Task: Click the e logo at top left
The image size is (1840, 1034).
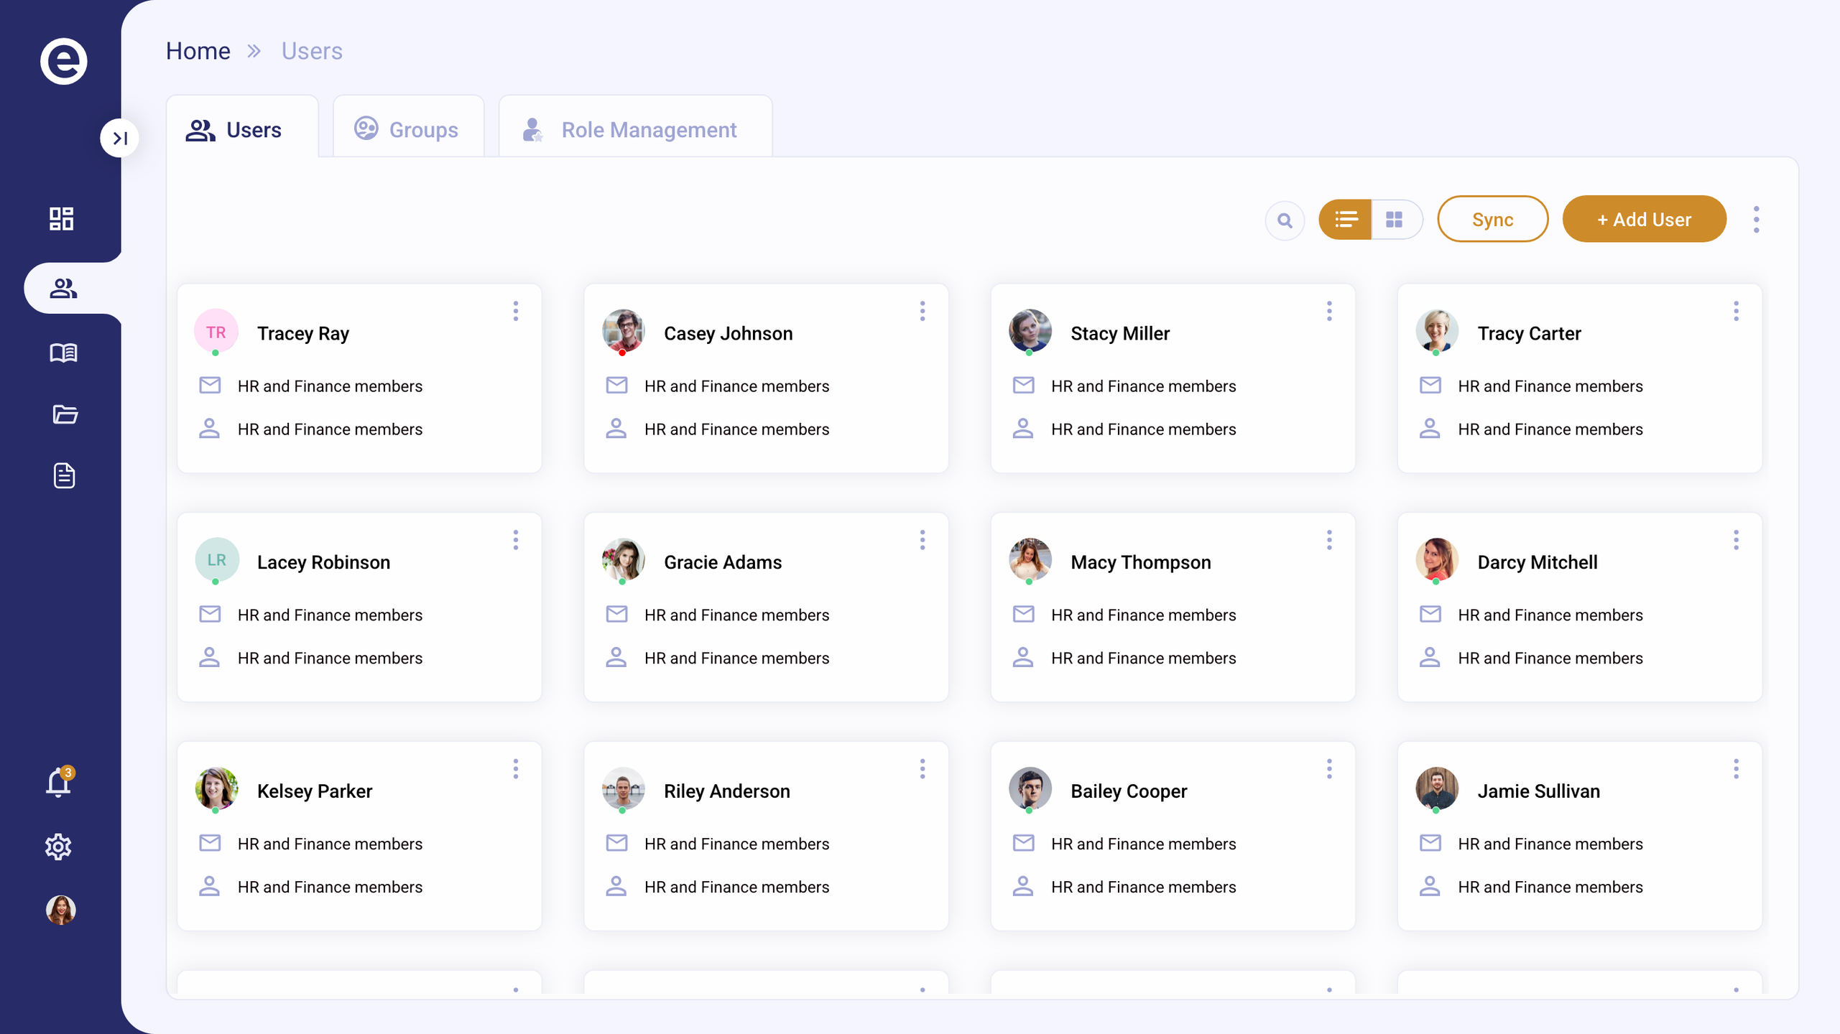Action: click(63, 62)
